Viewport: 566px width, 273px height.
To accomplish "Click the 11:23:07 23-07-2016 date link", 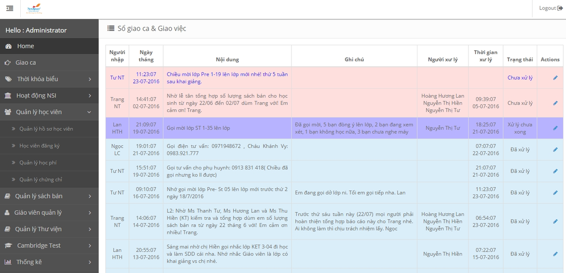I will [x=146, y=78].
